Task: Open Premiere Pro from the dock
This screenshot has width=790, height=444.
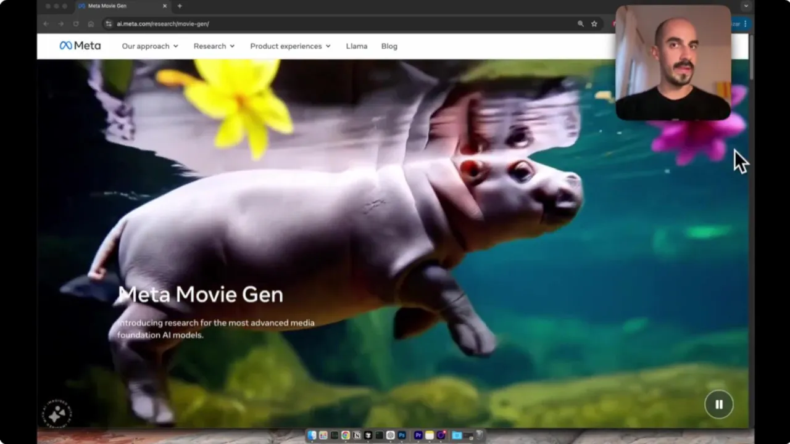Action: pos(418,435)
